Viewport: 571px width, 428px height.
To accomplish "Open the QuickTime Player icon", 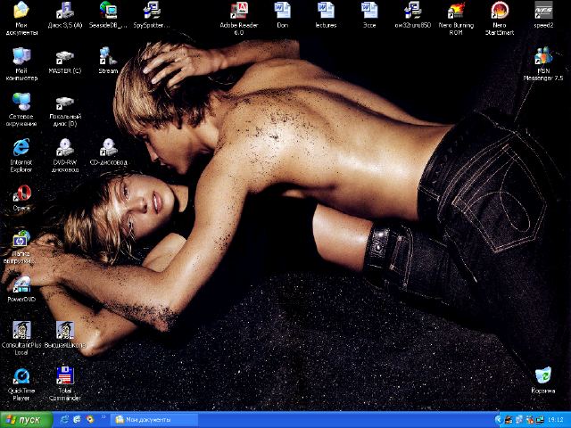I will click(x=21, y=376).
